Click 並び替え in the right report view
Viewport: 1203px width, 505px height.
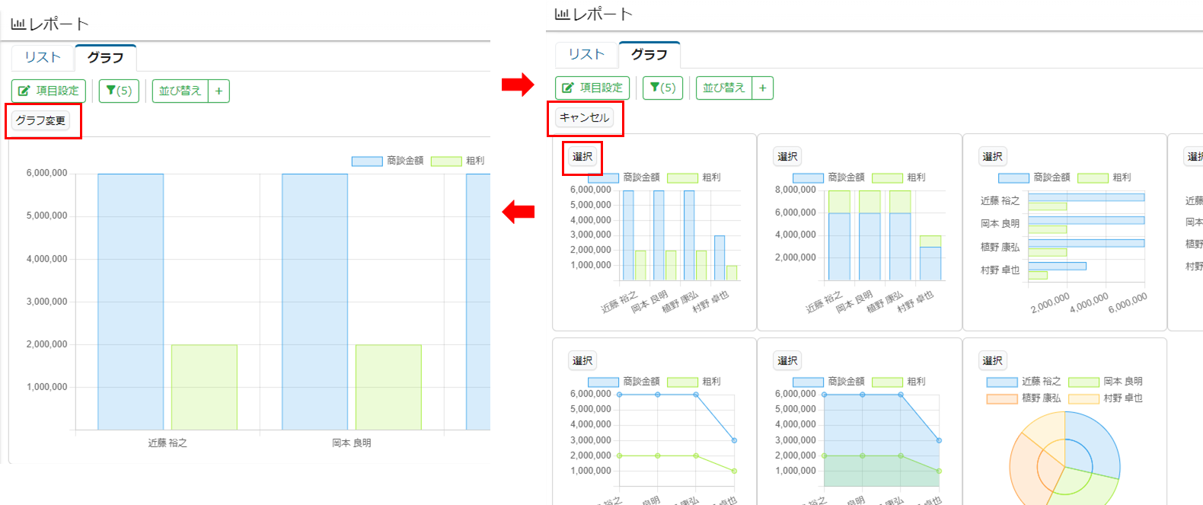[724, 88]
